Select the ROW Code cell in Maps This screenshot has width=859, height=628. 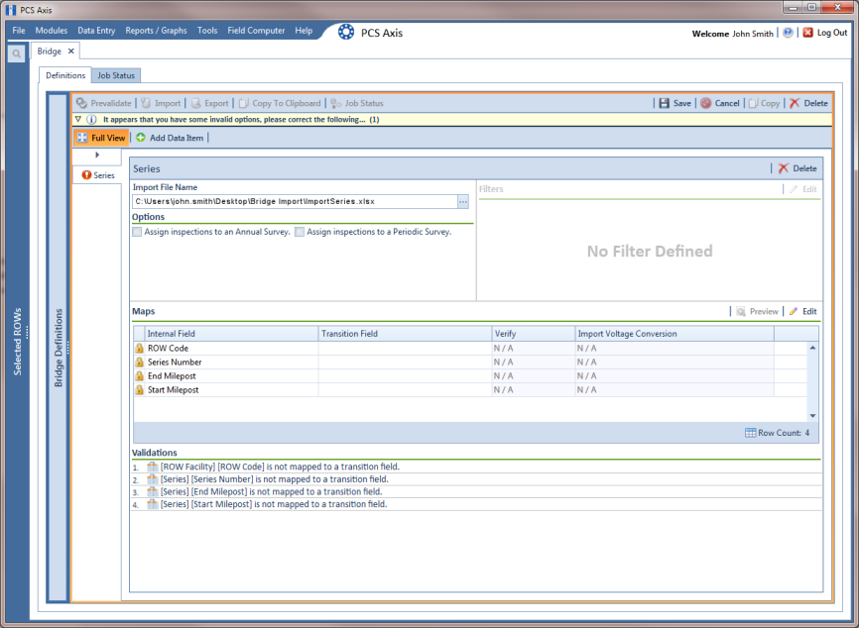coord(231,348)
